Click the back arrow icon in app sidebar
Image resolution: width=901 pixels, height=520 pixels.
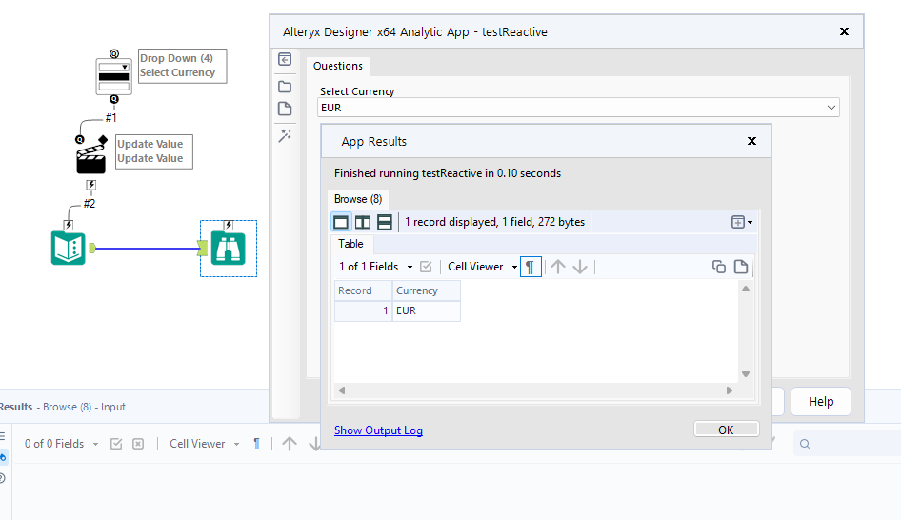pyautogui.click(x=285, y=59)
